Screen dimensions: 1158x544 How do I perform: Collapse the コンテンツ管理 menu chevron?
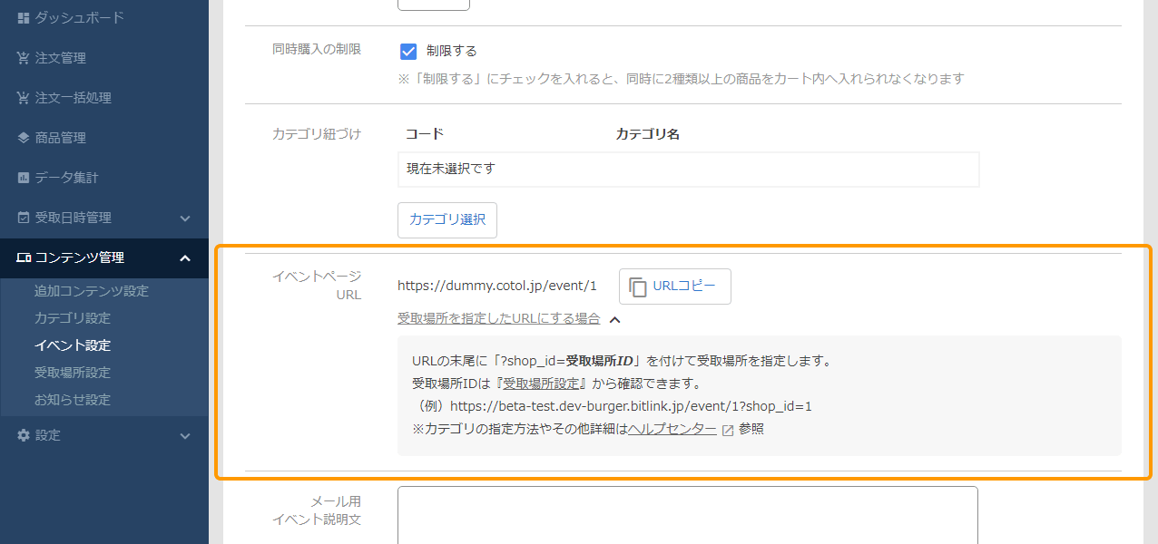pos(185,258)
